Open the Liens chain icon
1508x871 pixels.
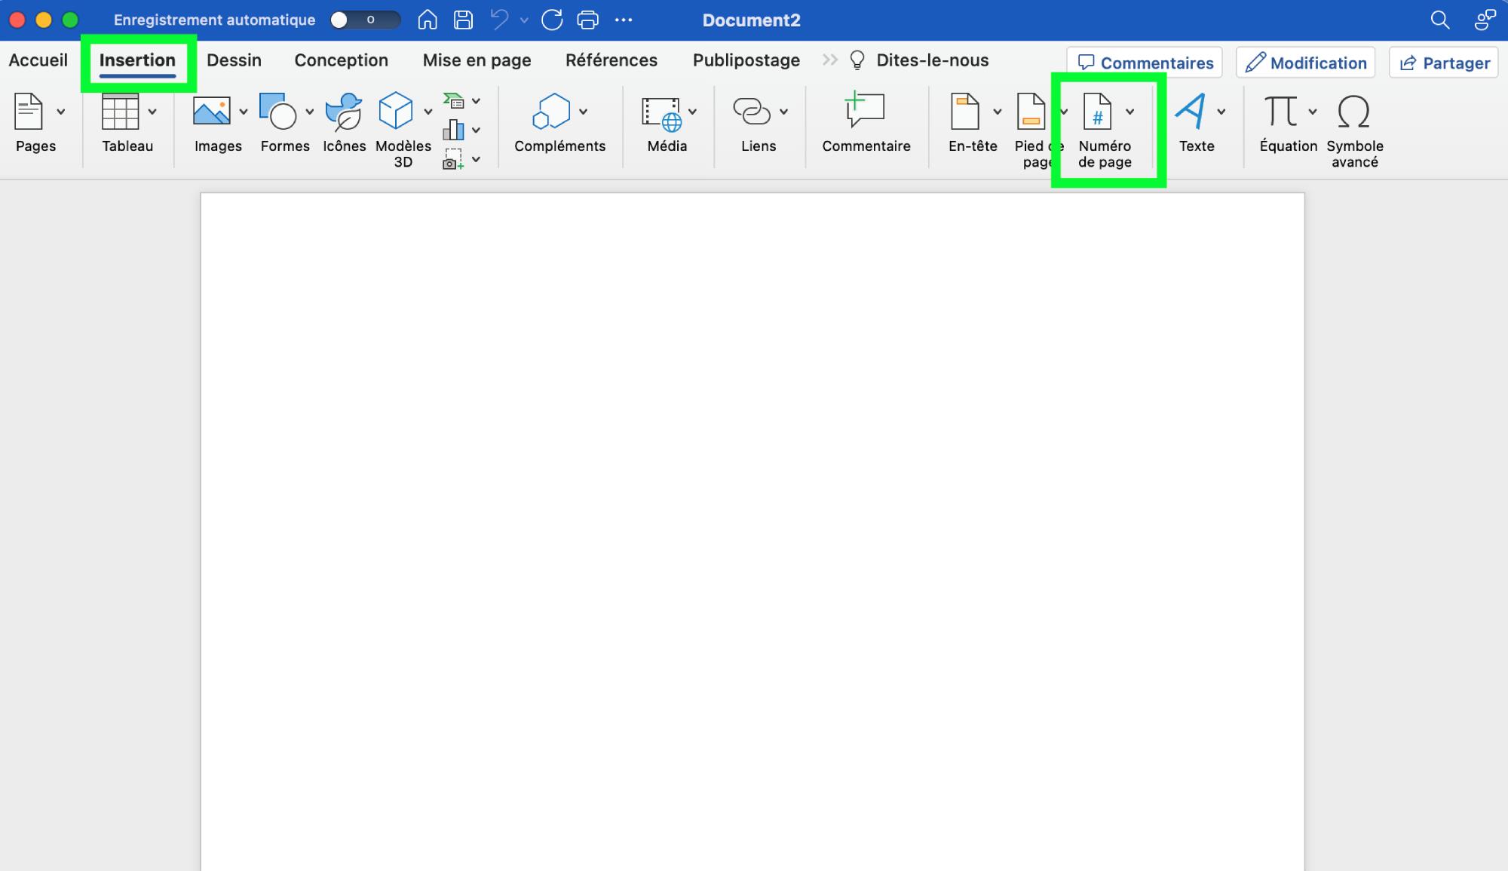(x=752, y=112)
